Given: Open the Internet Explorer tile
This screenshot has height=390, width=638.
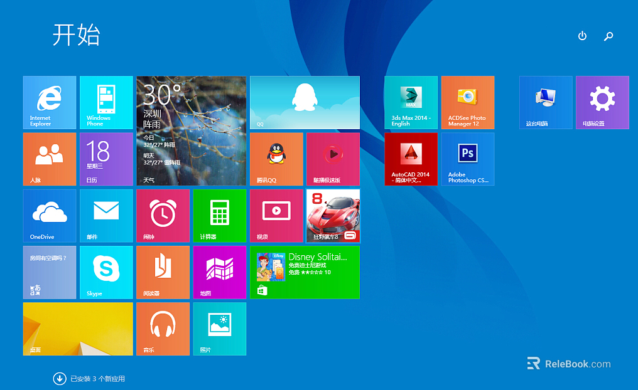Looking at the screenshot, I should coord(50,102).
